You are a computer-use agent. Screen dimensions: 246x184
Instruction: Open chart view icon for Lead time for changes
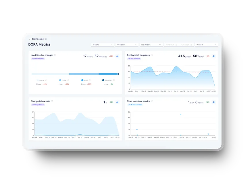pos(117,56)
